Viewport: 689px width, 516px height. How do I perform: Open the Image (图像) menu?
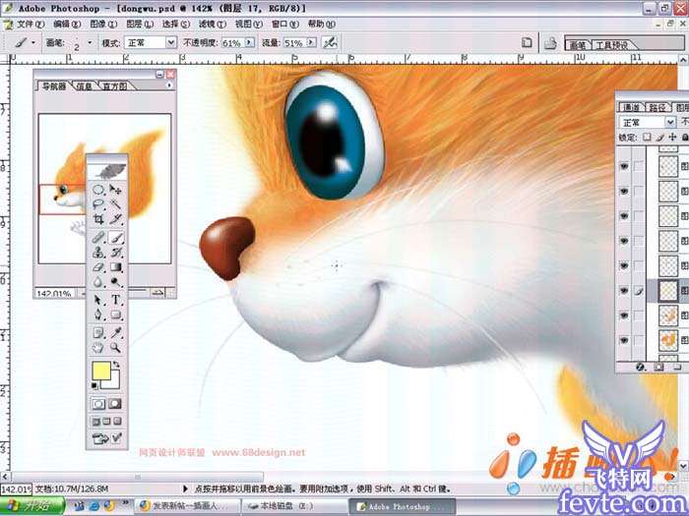click(x=103, y=24)
